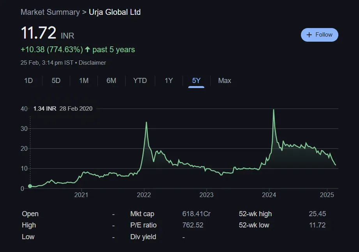
Task: Switch to the Max range tab
Action: click(225, 81)
